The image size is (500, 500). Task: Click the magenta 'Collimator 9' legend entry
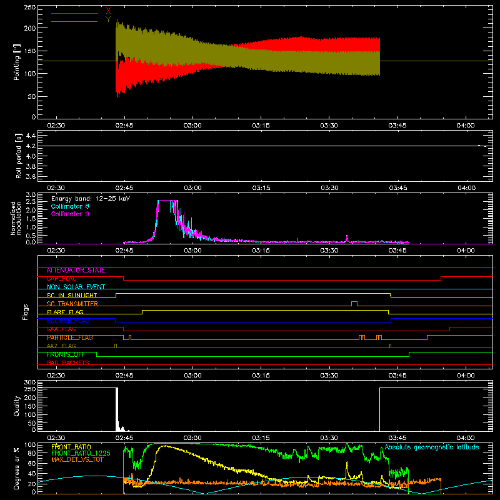click(x=70, y=214)
